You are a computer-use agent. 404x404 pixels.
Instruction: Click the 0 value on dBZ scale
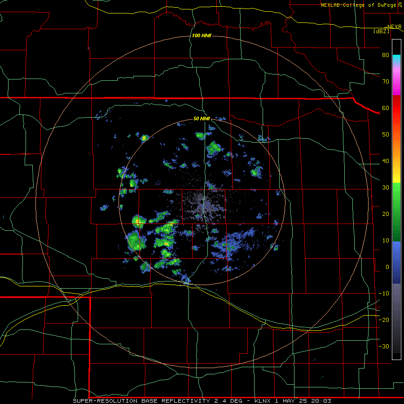[387, 267]
